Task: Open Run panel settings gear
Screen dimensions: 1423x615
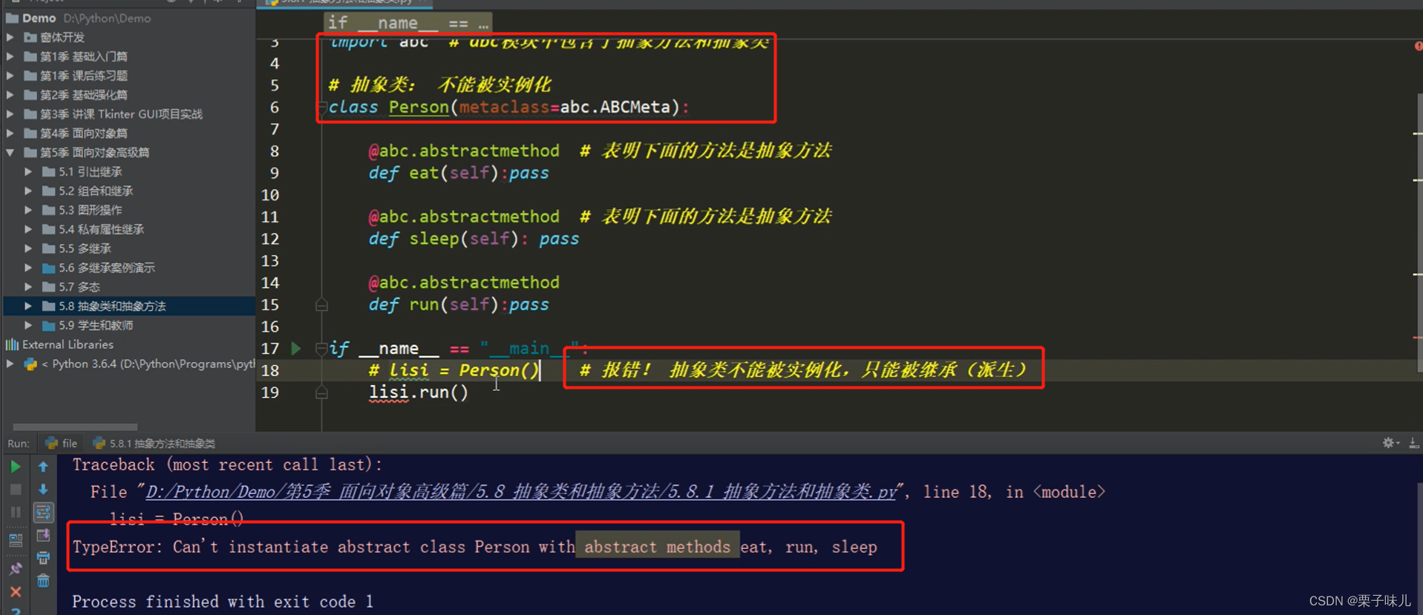Action: pos(1389,443)
